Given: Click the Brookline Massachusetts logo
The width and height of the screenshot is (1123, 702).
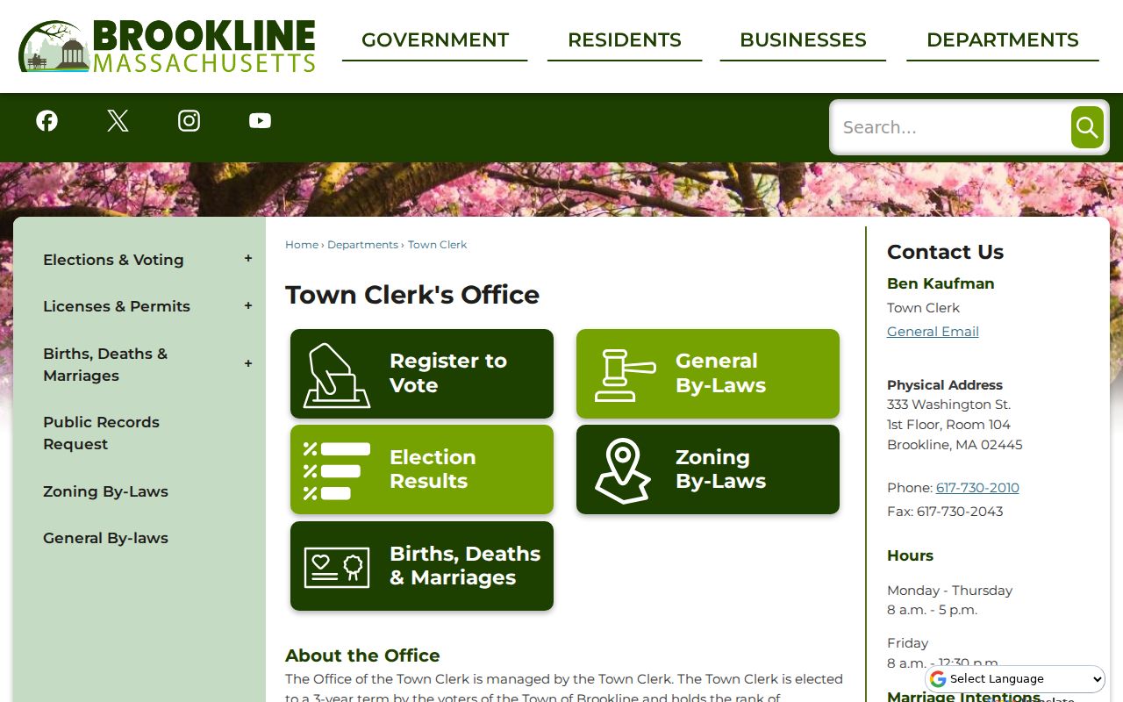Looking at the screenshot, I should pos(167,46).
